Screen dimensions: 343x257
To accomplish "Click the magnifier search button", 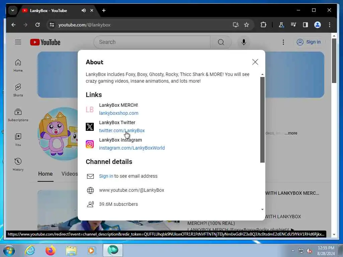I will pos(221,42).
